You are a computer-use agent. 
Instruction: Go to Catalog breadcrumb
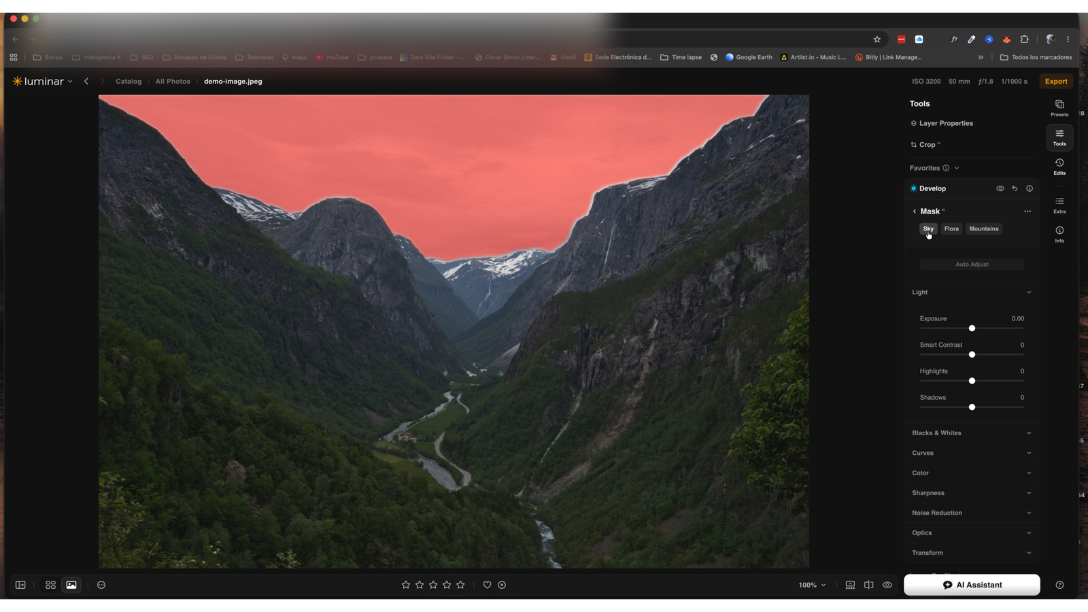tap(129, 81)
